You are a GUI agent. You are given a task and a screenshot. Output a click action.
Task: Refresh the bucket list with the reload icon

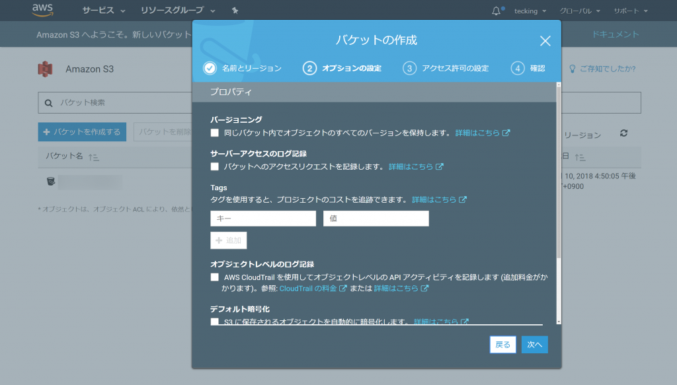pyautogui.click(x=623, y=133)
